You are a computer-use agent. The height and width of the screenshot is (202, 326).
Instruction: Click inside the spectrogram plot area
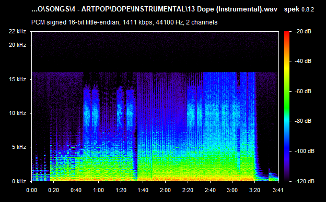(155, 106)
